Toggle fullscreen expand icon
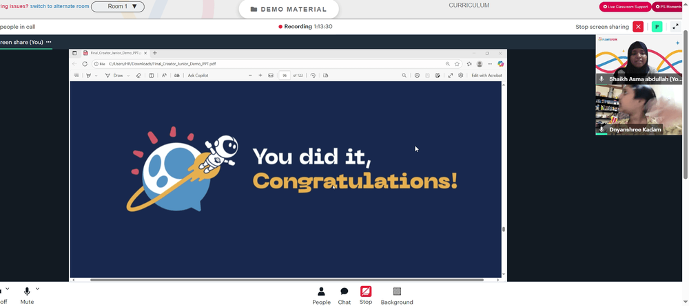 (675, 27)
